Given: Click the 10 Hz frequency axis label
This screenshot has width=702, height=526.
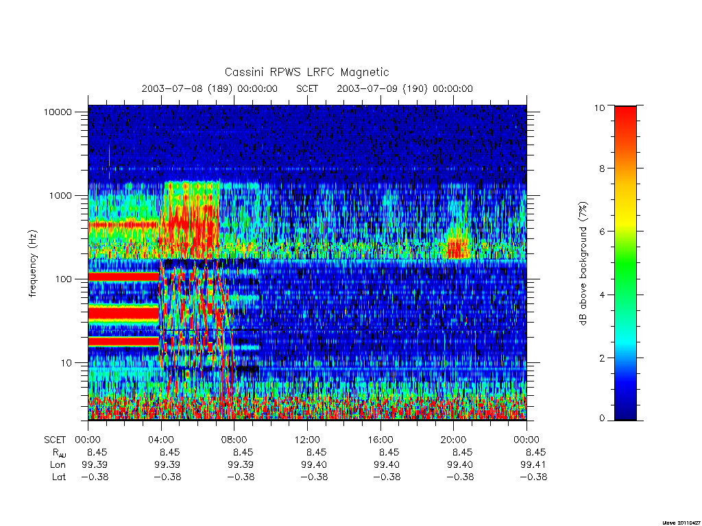Looking at the screenshot, I should (x=66, y=363).
